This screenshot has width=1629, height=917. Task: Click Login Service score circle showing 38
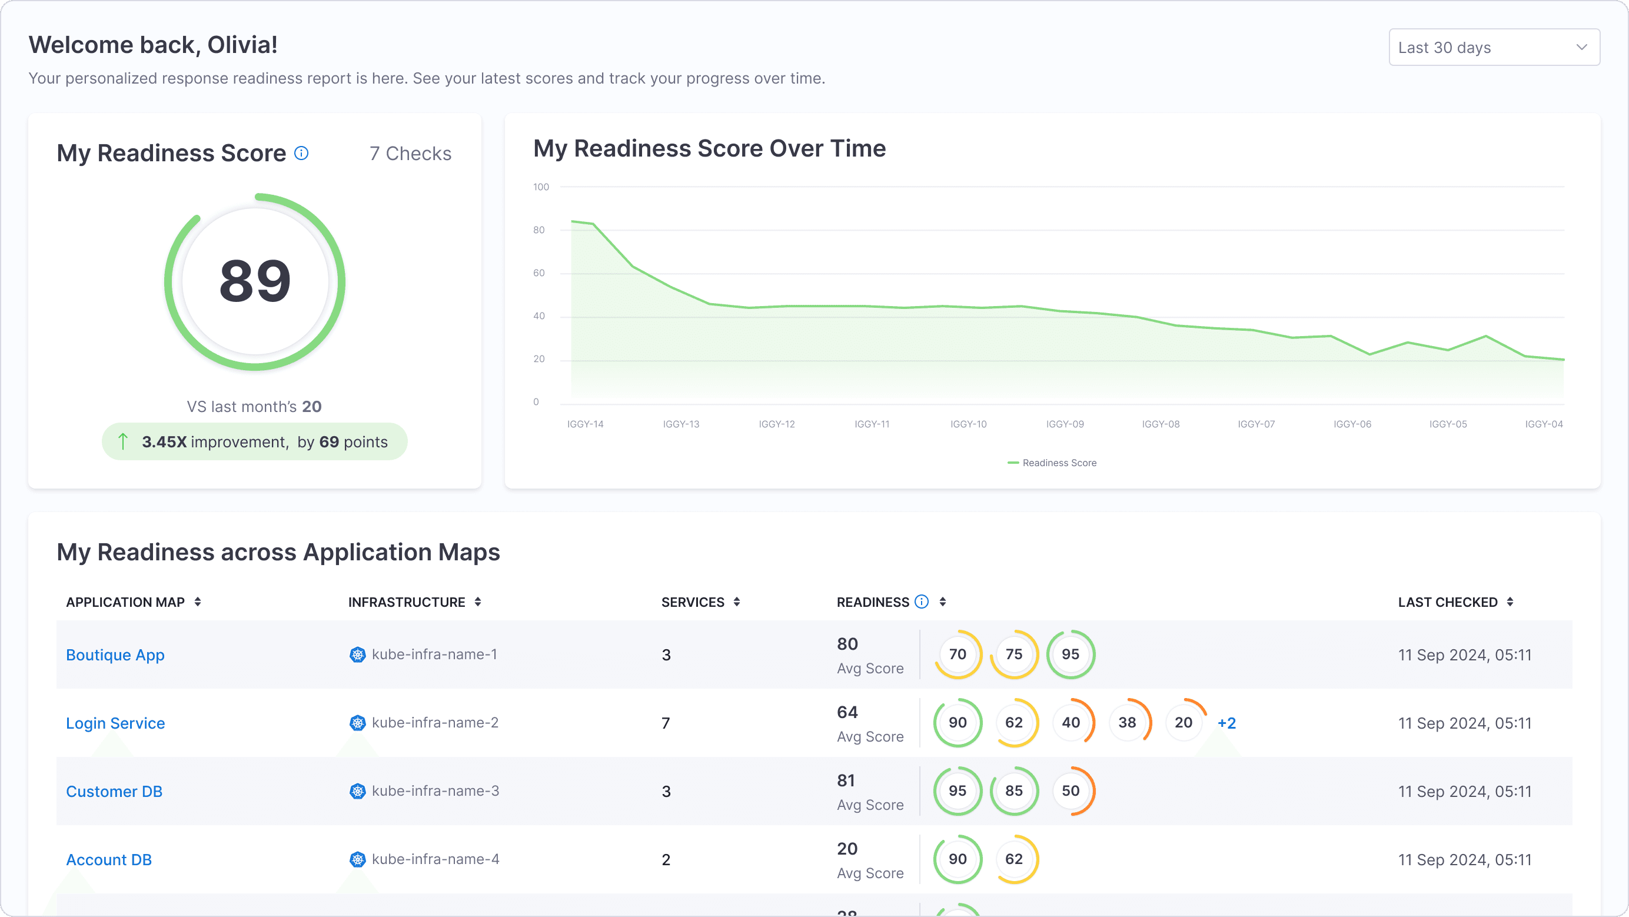(1127, 723)
